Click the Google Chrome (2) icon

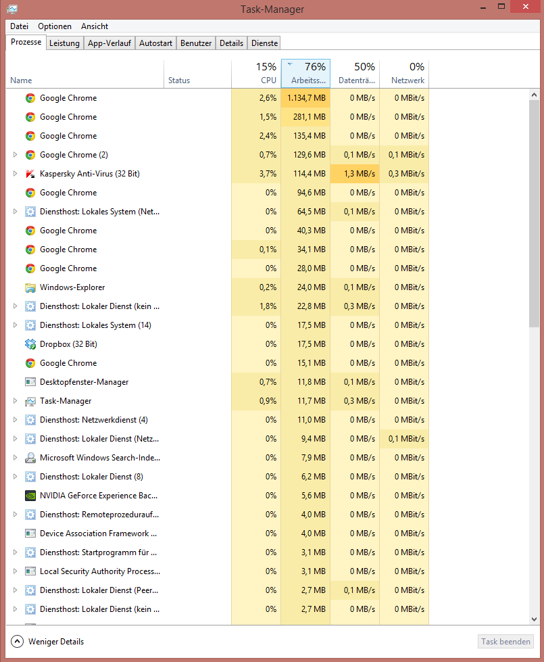click(30, 155)
